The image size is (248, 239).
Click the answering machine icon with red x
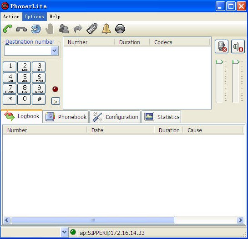(x=222, y=47)
